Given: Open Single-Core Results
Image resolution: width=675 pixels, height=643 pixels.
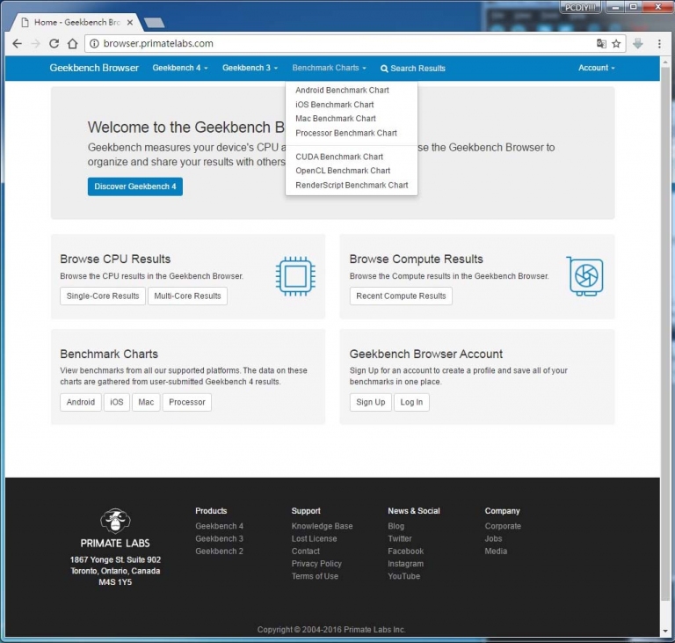Looking at the screenshot, I should click(103, 296).
